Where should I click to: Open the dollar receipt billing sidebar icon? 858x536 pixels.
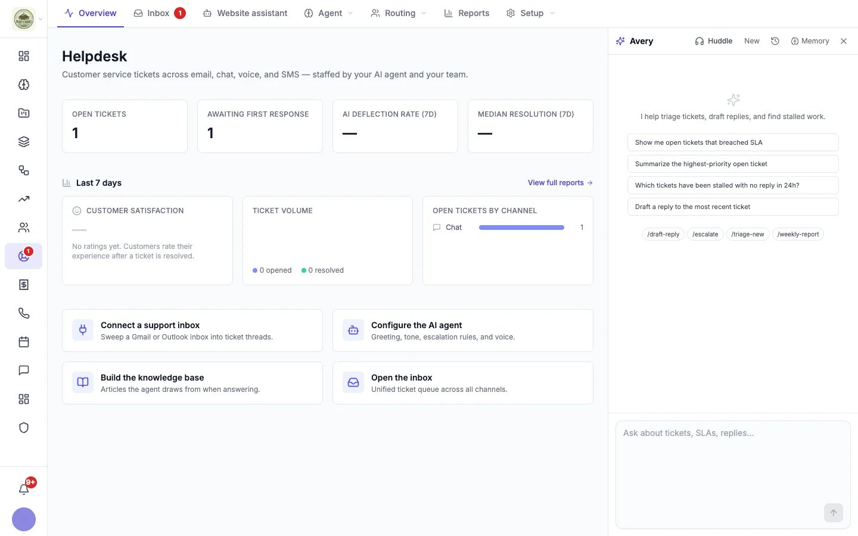pyautogui.click(x=24, y=285)
